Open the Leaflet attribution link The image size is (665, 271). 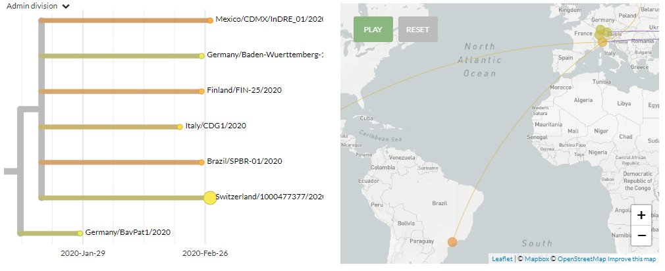[502, 259]
